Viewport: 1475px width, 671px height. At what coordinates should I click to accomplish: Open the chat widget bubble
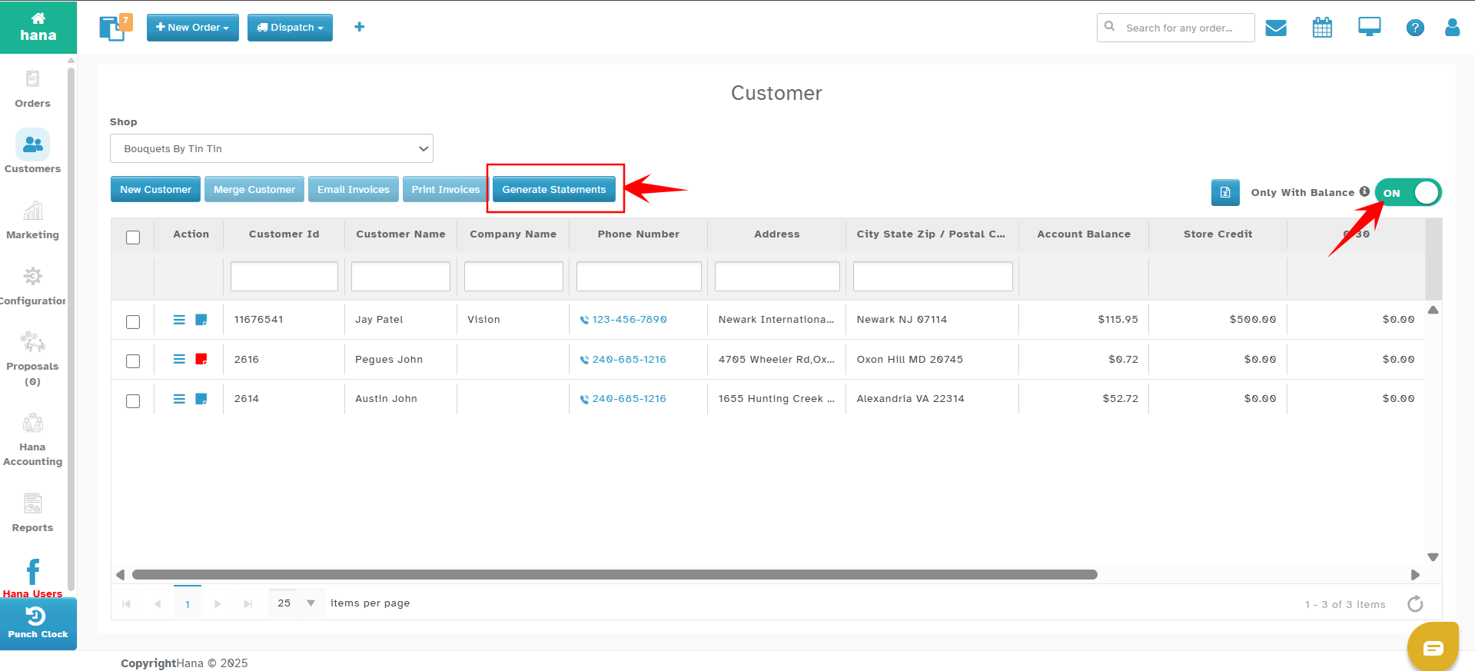[1433, 647]
